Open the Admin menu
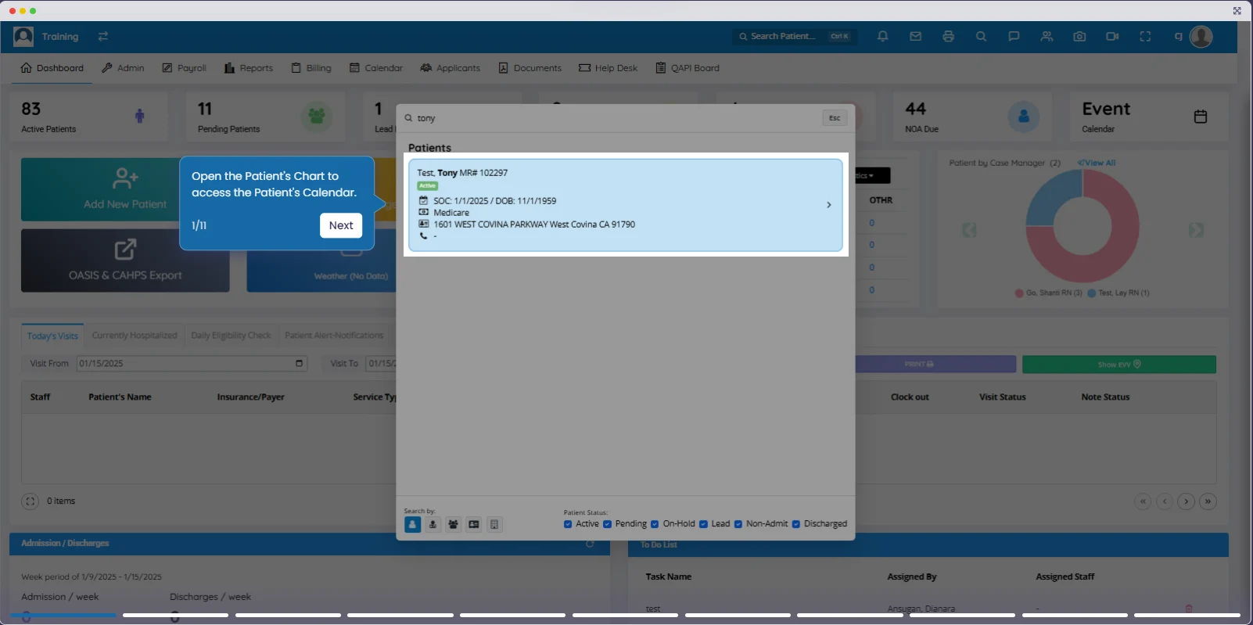The height and width of the screenshot is (625, 1253). coord(123,68)
